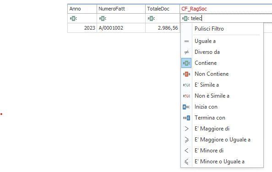The height and width of the screenshot is (172, 272).
Task: Sort by the Anno column header
Action: tap(82, 9)
